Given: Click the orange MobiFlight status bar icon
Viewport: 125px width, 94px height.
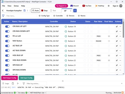Looking at the screenshot, I should point(122,92).
